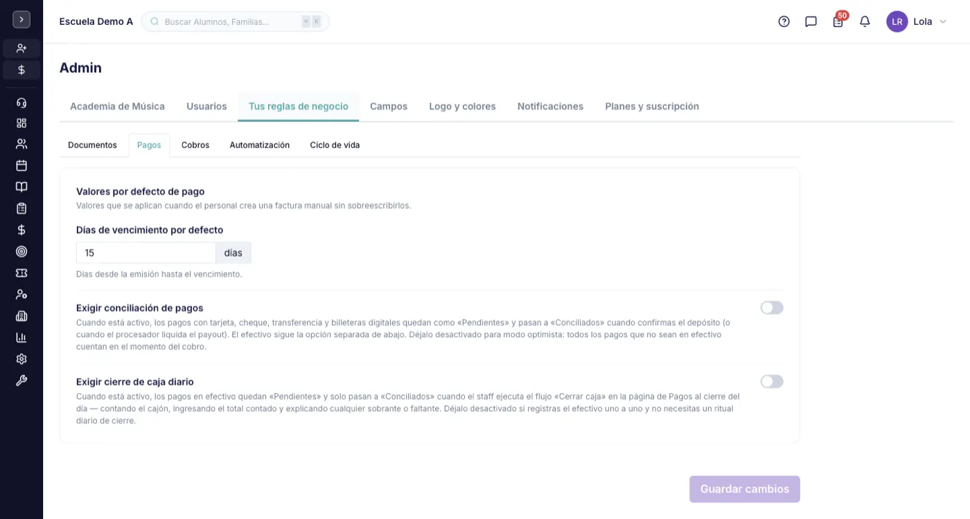The height and width of the screenshot is (519, 970).
Task: Click the ticket icon in the sidebar
Action: (x=21, y=273)
